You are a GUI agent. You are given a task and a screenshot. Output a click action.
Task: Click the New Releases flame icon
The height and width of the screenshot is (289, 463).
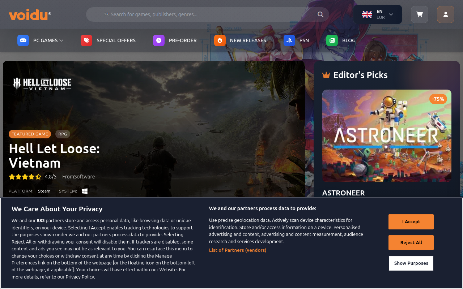[x=220, y=40]
